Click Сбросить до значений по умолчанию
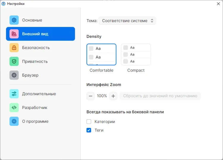 click(x=160, y=96)
